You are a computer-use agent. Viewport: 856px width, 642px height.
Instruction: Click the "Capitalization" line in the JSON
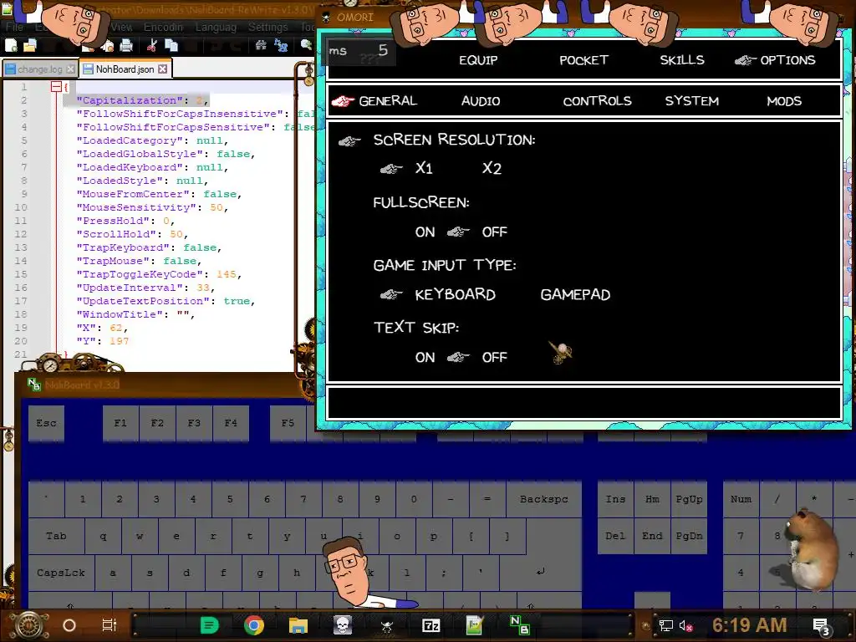(x=142, y=100)
